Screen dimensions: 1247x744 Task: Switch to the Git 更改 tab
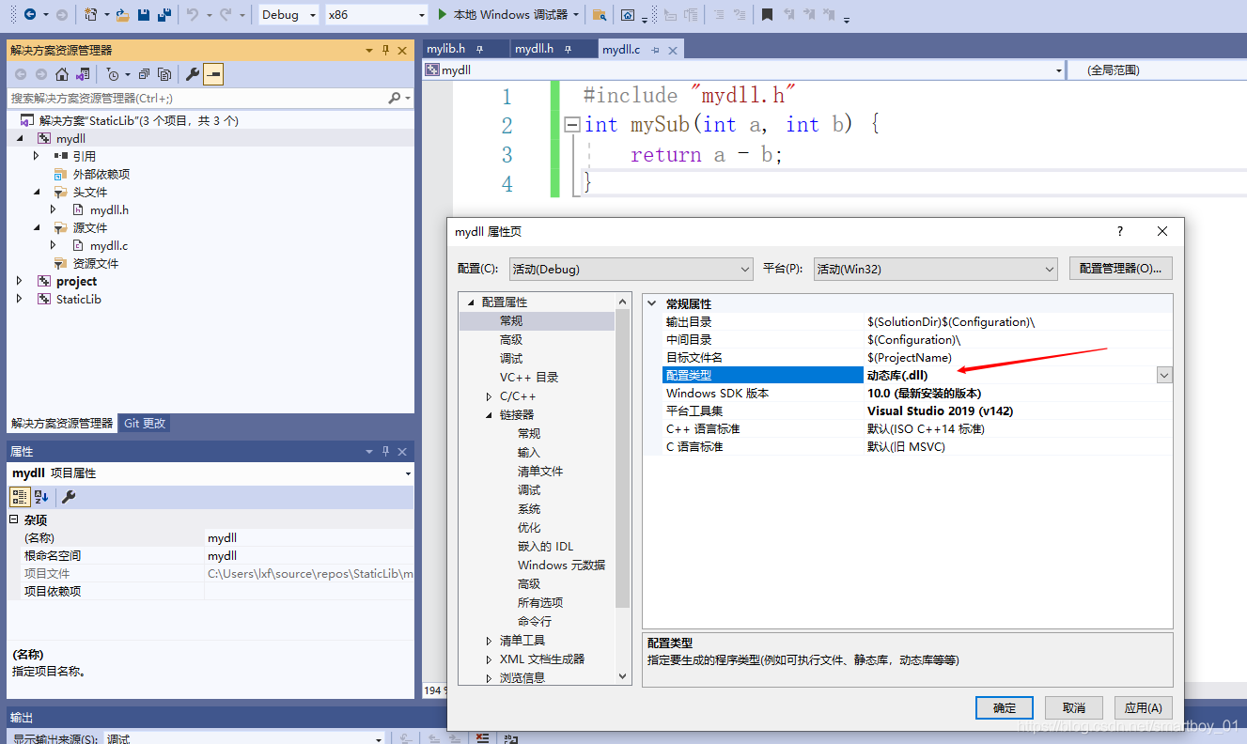point(145,424)
